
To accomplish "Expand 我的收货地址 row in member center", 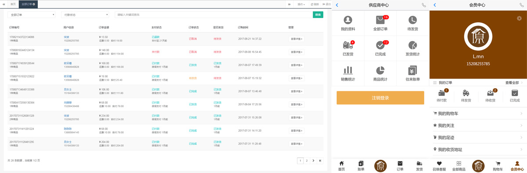I will coord(478,149).
